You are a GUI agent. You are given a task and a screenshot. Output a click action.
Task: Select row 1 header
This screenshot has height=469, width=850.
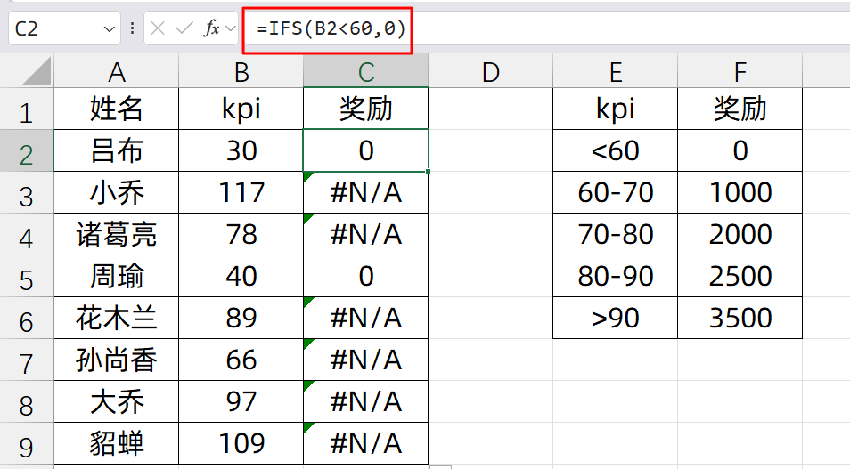click(27, 109)
